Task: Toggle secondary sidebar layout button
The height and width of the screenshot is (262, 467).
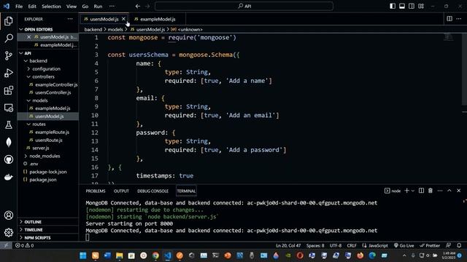Action: point(412,6)
